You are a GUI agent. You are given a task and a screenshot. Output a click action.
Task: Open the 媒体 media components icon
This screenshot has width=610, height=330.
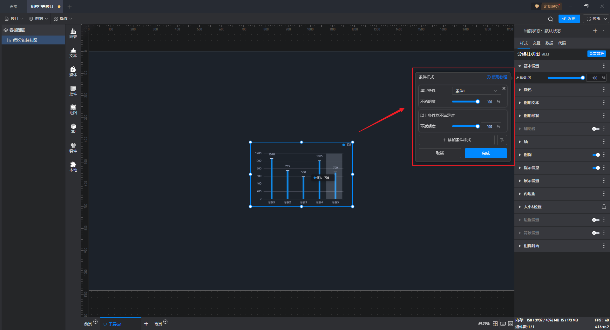point(73,71)
